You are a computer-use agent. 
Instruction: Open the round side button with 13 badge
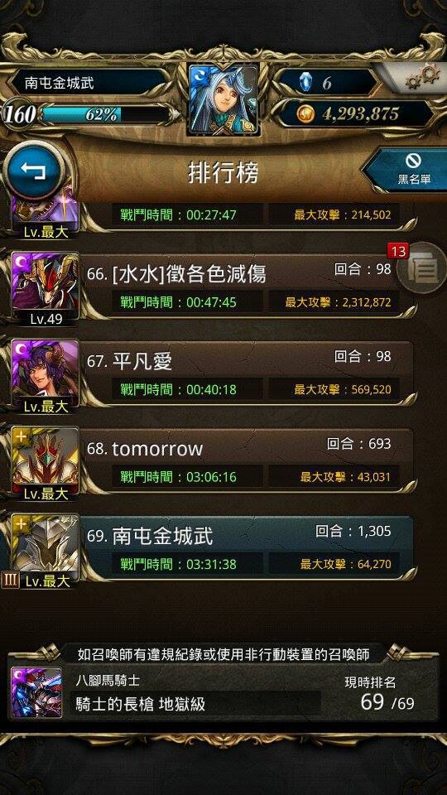pyautogui.click(x=421, y=269)
